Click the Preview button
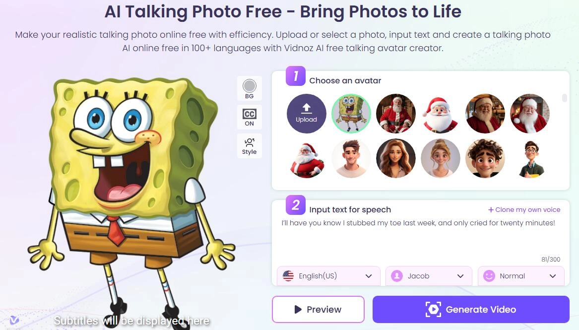Image resolution: width=579 pixels, height=330 pixels. pos(318,309)
